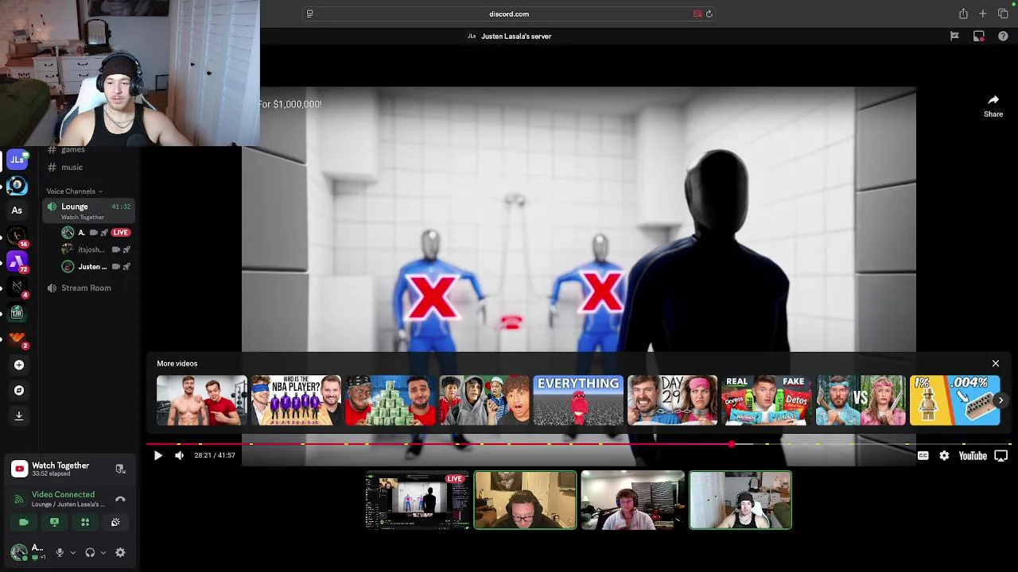Screen dimensions: 1018x572
Task: Open orange server icon with 2 badge
Action: tap(17, 338)
